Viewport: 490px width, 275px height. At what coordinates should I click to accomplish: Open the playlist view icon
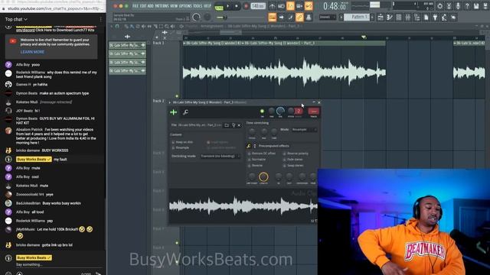tap(381, 18)
